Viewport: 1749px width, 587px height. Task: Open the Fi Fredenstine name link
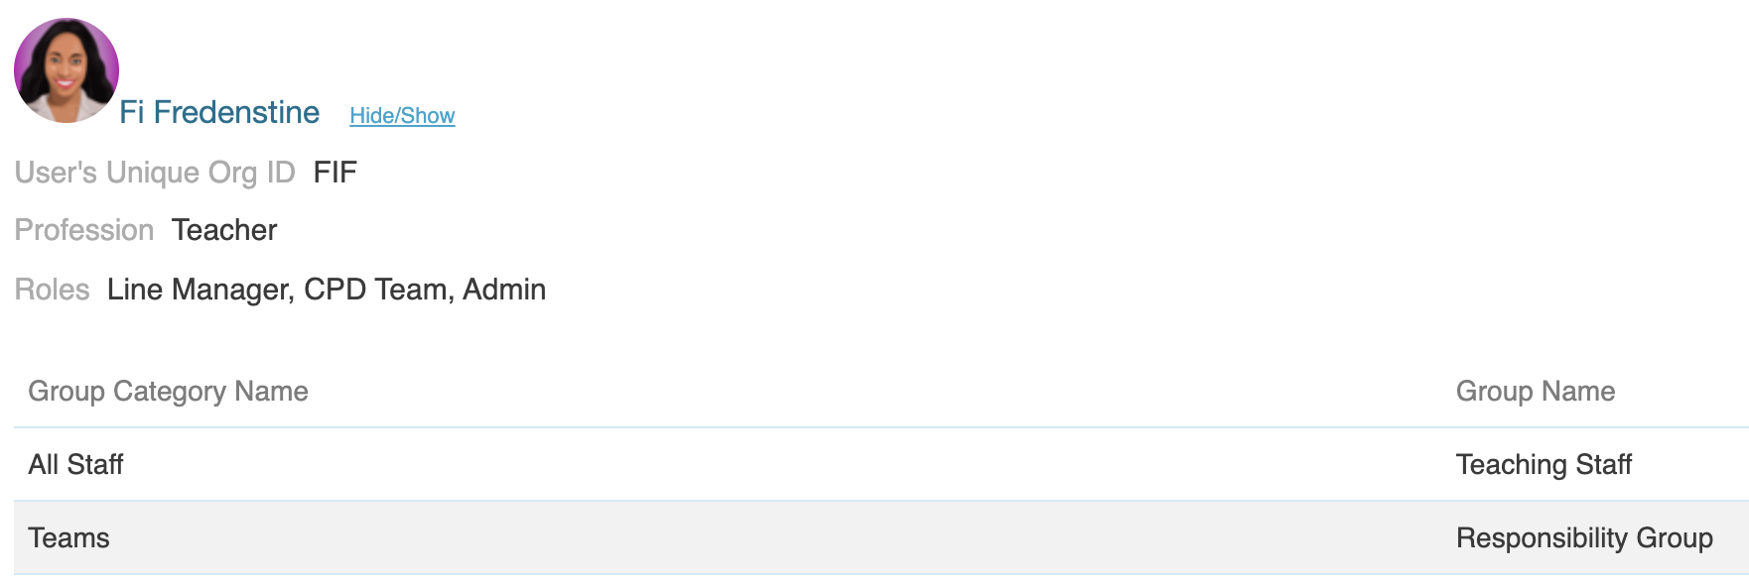pyautogui.click(x=219, y=113)
